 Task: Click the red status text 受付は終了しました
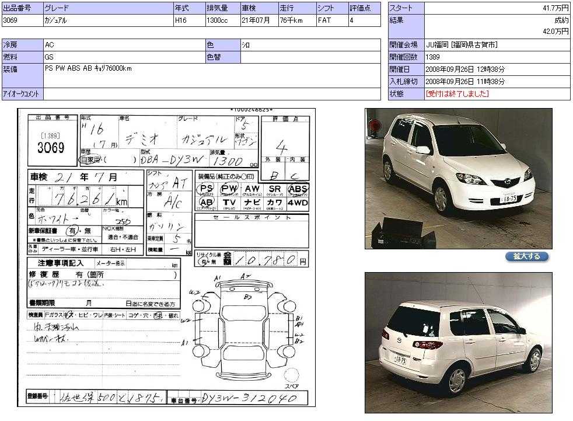(x=457, y=93)
